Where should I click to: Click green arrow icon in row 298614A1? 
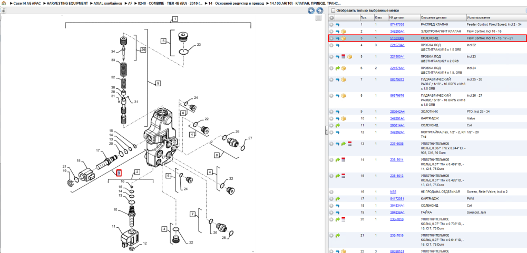tap(337, 125)
